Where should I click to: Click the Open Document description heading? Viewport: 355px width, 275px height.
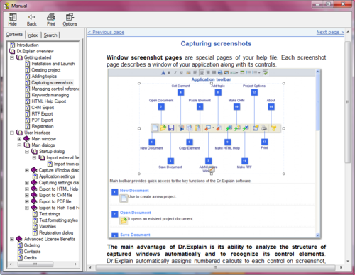tap(135, 213)
